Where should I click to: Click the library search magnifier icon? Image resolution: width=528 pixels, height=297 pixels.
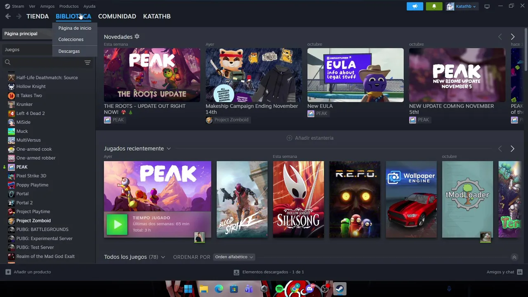[x=7, y=62]
